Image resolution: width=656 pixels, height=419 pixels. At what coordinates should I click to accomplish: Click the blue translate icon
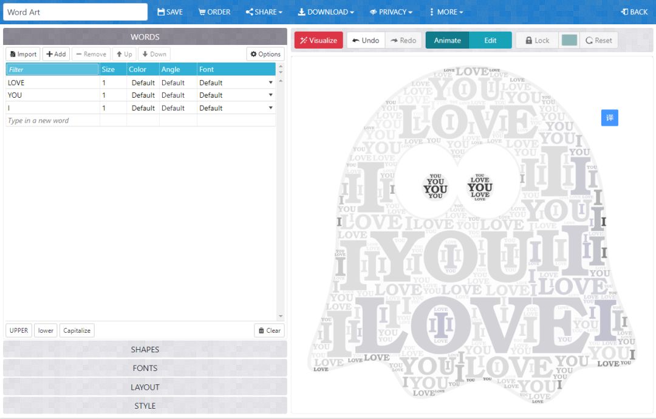(609, 118)
